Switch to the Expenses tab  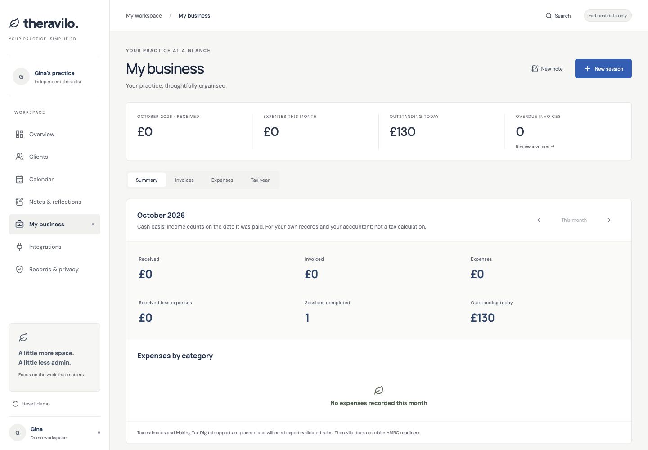pos(222,180)
